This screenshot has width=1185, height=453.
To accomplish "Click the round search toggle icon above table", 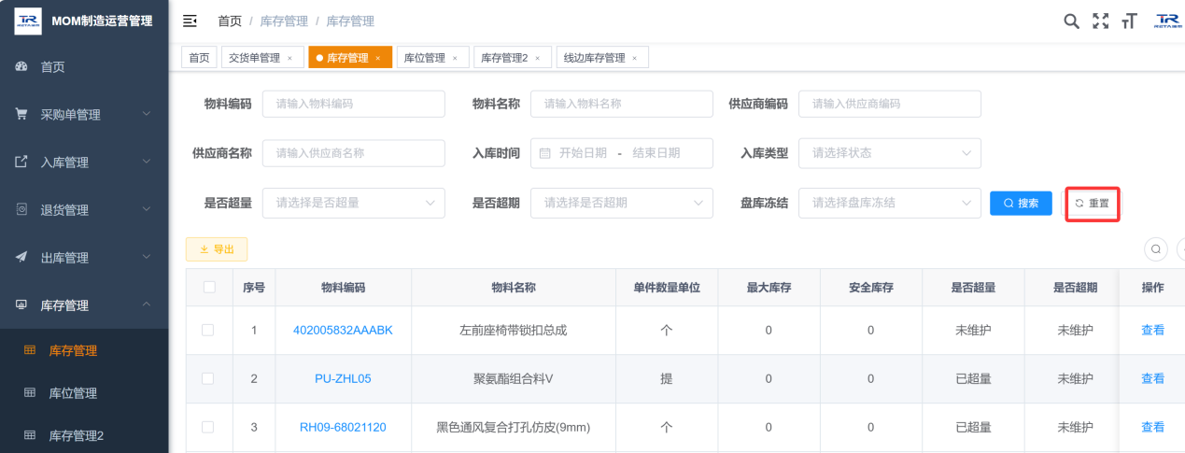I will (x=1156, y=249).
